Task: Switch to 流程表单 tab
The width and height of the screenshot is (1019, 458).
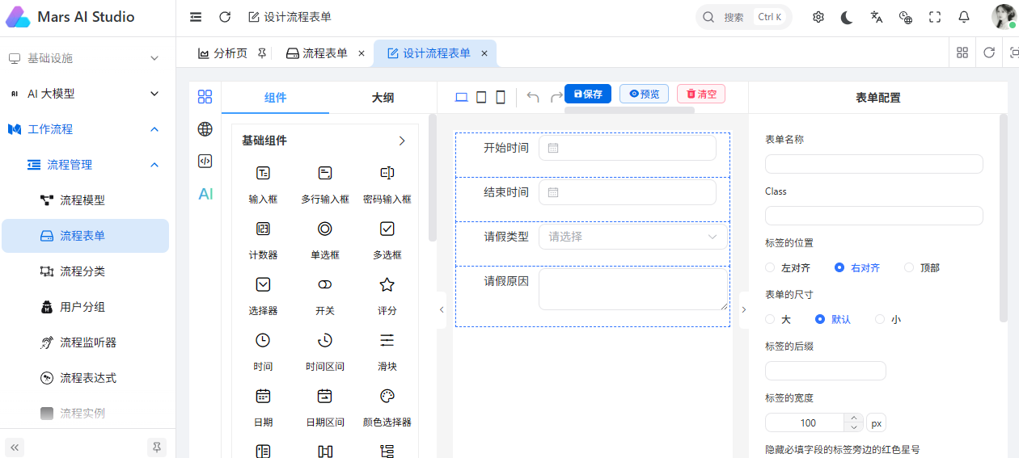Action: click(326, 53)
